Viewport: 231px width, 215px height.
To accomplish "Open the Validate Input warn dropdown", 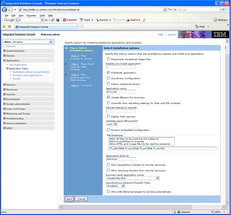I will click(112, 124).
